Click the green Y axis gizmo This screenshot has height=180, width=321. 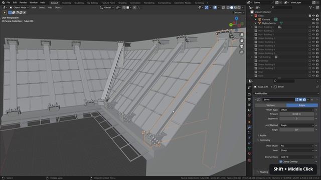point(231,24)
